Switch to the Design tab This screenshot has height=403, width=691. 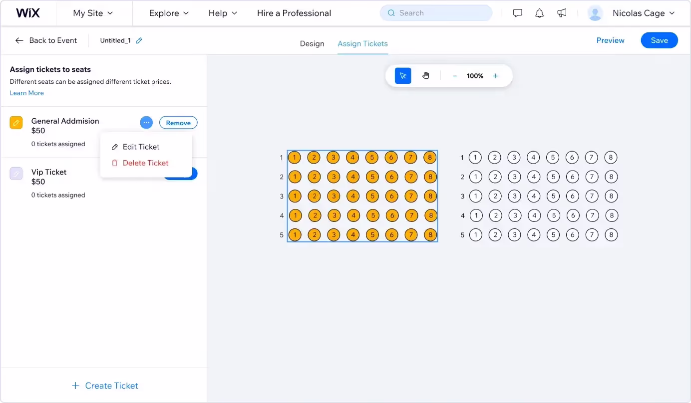coord(312,43)
